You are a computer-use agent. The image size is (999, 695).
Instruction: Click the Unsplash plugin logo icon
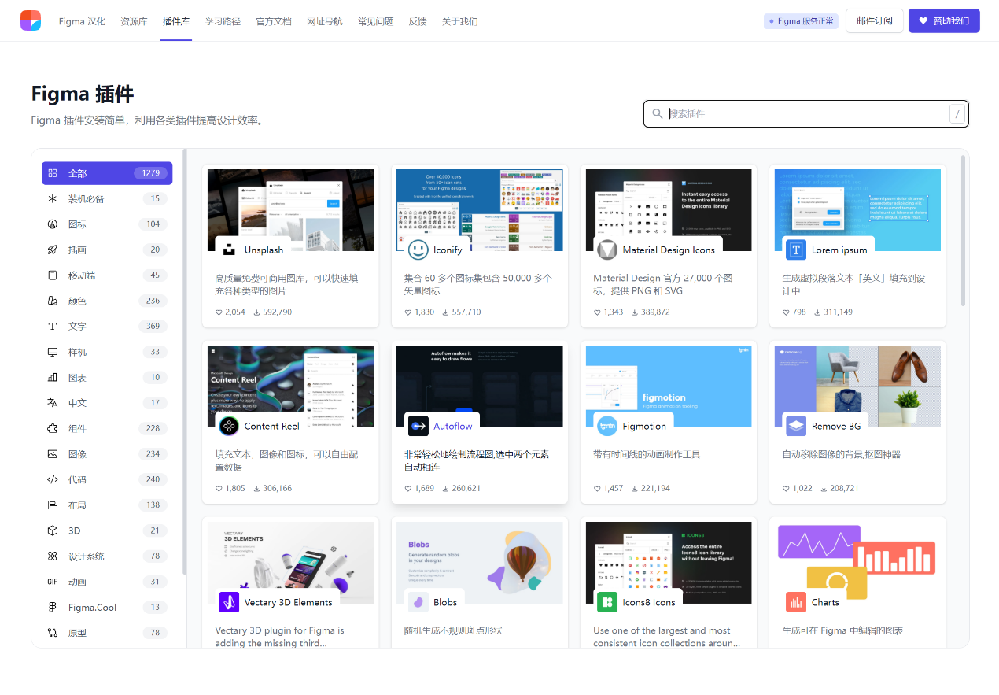coord(229,250)
